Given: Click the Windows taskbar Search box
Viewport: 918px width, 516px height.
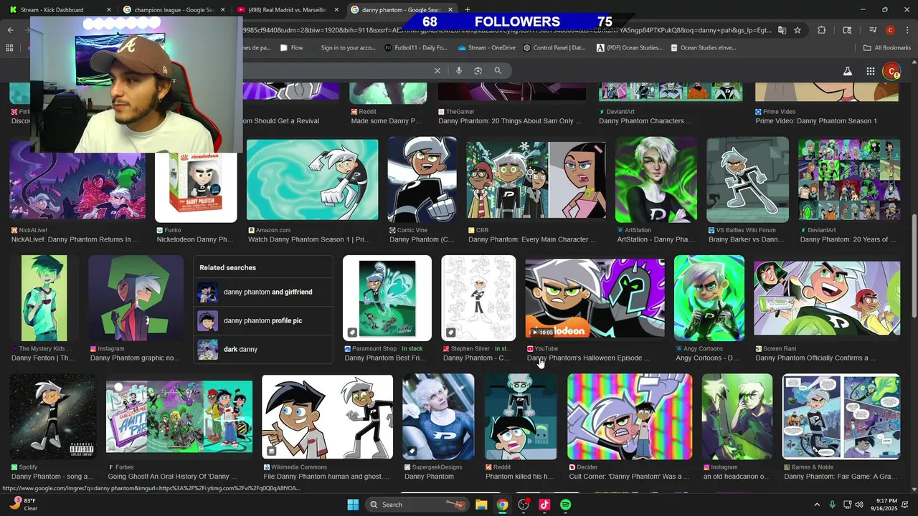Looking at the screenshot, I should pyautogui.click(x=417, y=505).
